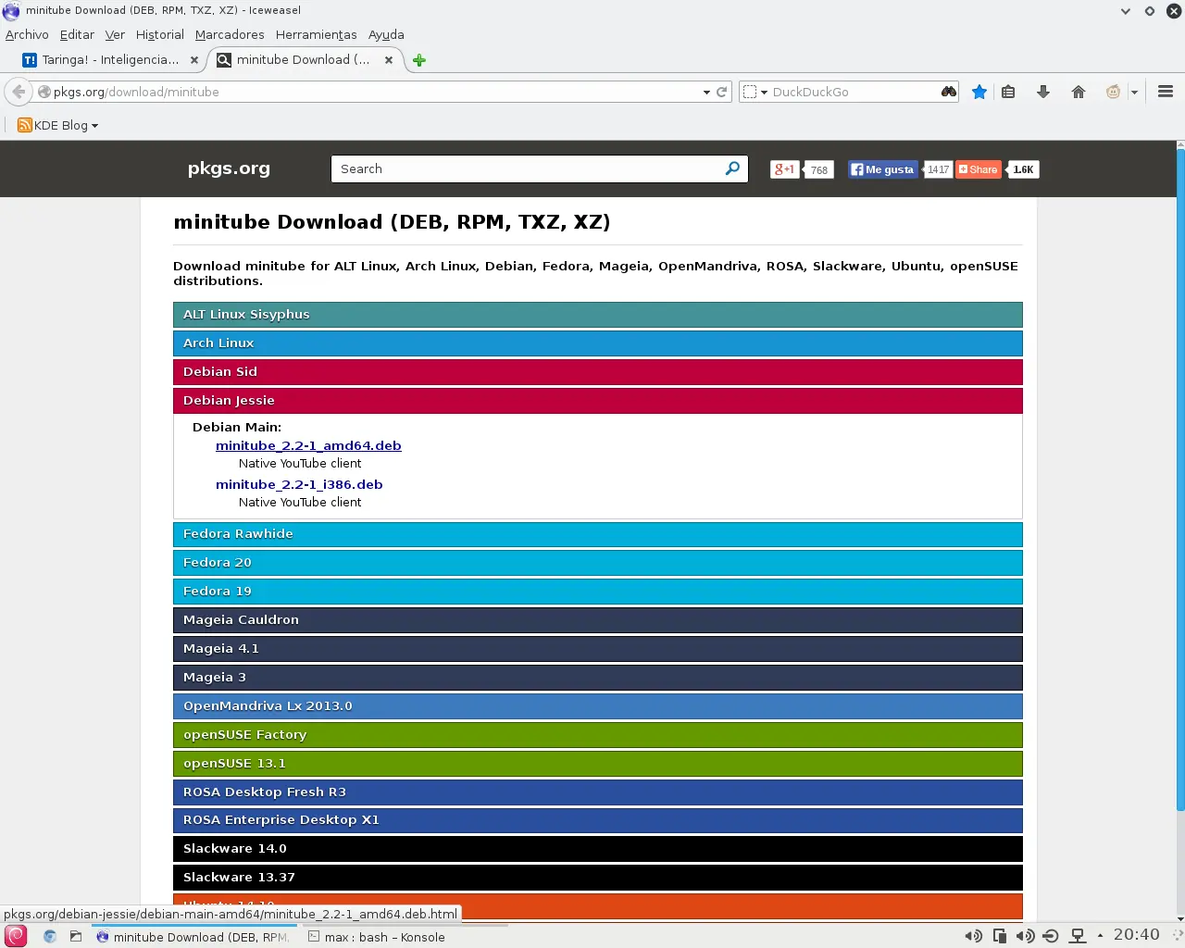Click the orange Share button
This screenshot has height=948, width=1185.
pos(979,169)
